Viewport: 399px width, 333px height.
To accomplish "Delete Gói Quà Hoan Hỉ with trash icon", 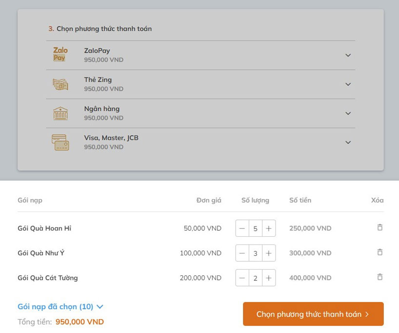I will pyautogui.click(x=379, y=228).
